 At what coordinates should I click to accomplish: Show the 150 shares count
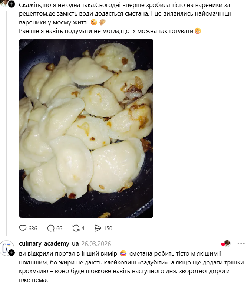108,229
